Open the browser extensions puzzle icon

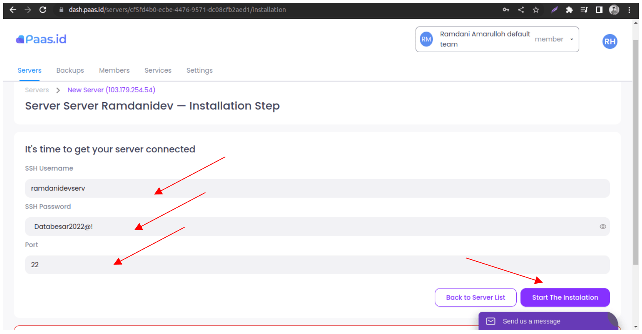pyautogui.click(x=569, y=10)
